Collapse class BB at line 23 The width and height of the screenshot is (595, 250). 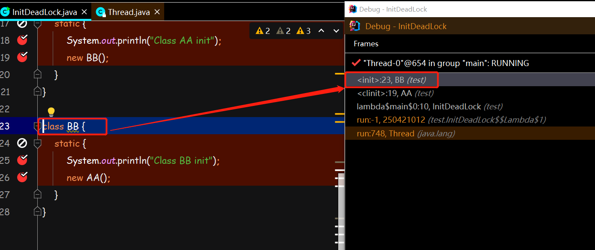[37, 126]
